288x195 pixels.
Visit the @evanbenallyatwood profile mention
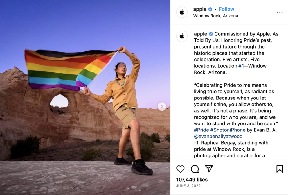click(218, 137)
